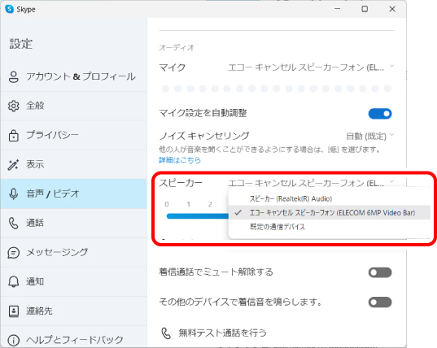437x348 pixels.
Task: Open the 全般 settings section
Action: pos(73,106)
